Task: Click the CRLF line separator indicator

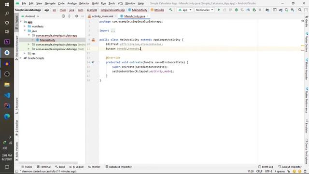Action: (x=259, y=172)
